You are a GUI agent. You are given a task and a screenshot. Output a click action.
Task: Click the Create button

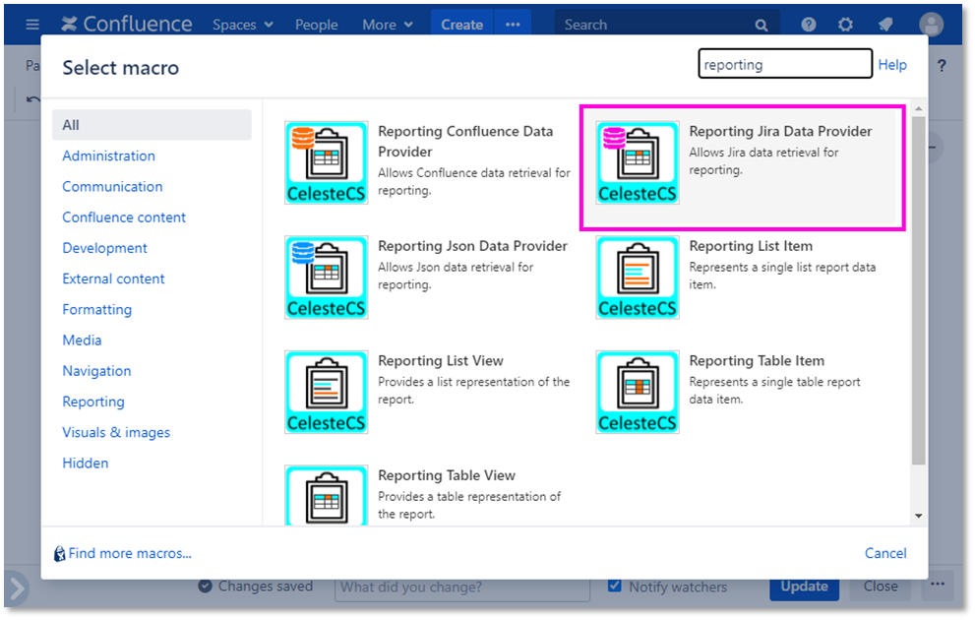pyautogui.click(x=462, y=25)
